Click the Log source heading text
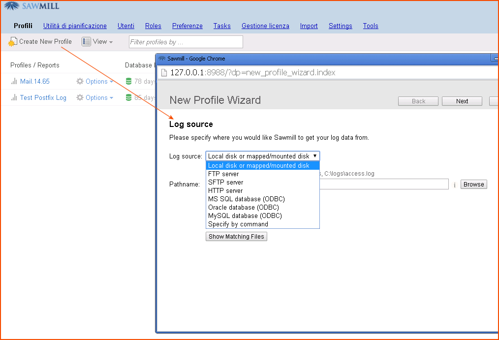 191,124
